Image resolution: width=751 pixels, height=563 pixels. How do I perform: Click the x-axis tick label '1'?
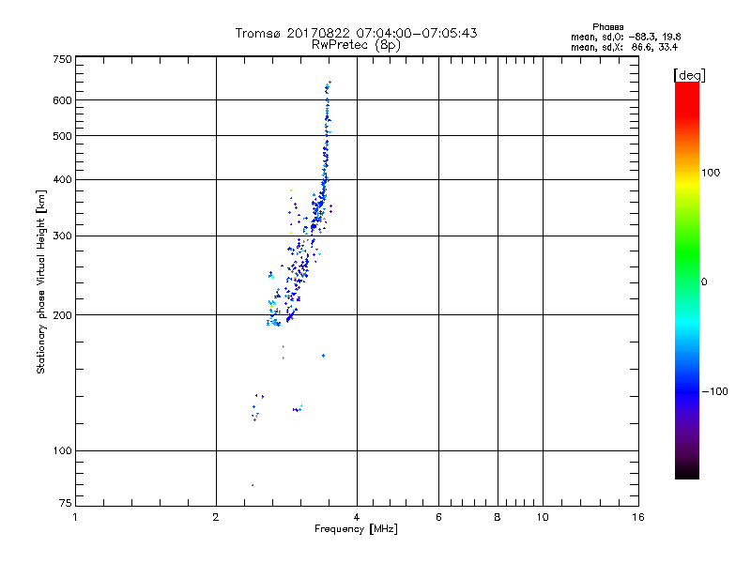point(75,517)
